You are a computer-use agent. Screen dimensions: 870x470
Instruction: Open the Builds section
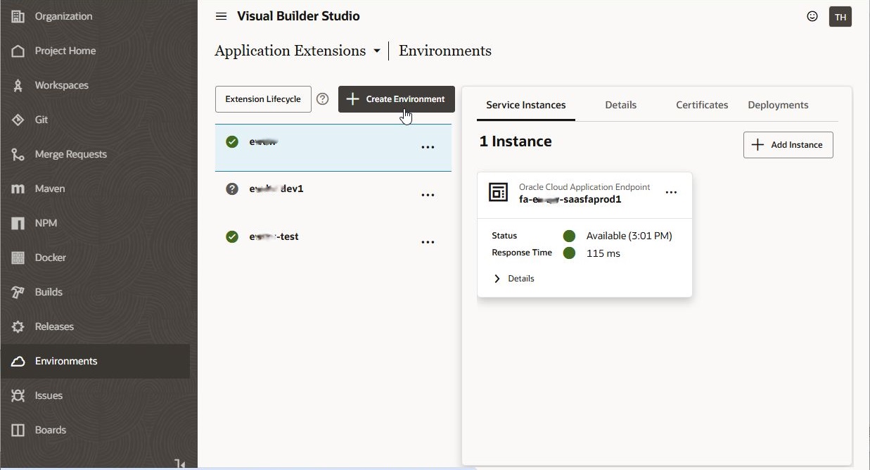[49, 292]
